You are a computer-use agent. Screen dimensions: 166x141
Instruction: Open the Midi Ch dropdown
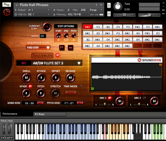click(32, 14)
